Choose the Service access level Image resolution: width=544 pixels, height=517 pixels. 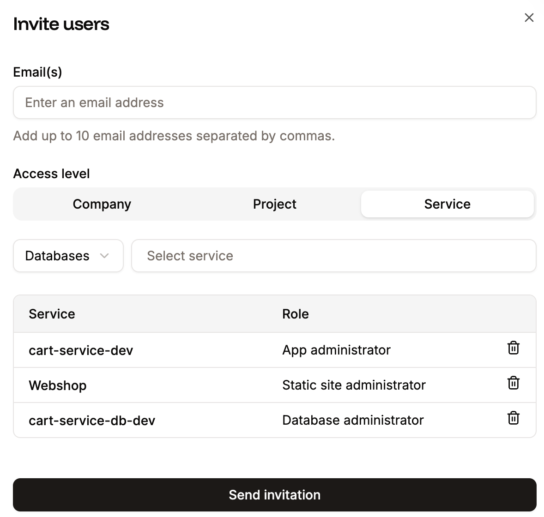[447, 204]
